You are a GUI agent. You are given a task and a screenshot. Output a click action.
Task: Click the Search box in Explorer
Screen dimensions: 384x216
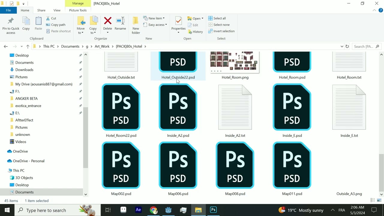pyautogui.click(x=367, y=46)
